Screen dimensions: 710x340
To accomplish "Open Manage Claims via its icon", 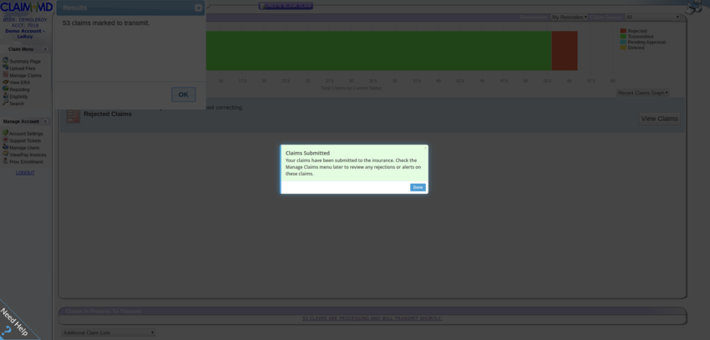I will 5,75.
